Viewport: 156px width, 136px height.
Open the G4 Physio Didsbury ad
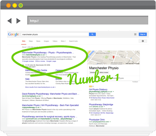point(98,89)
